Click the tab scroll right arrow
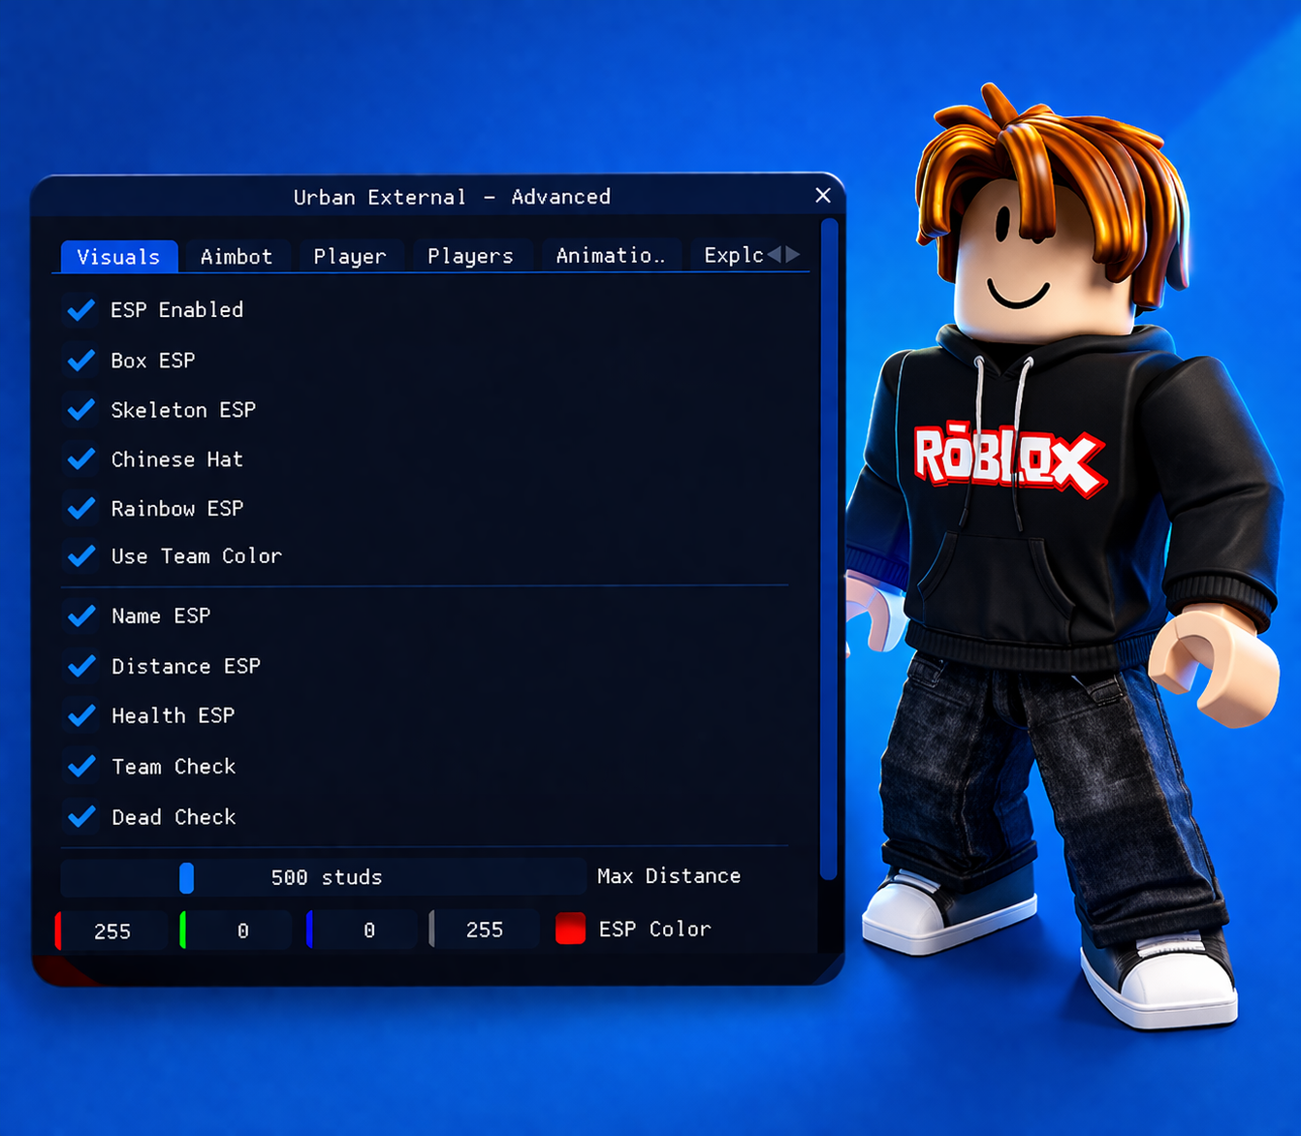This screenshot has width=1301, height=1136. point(793,255)
